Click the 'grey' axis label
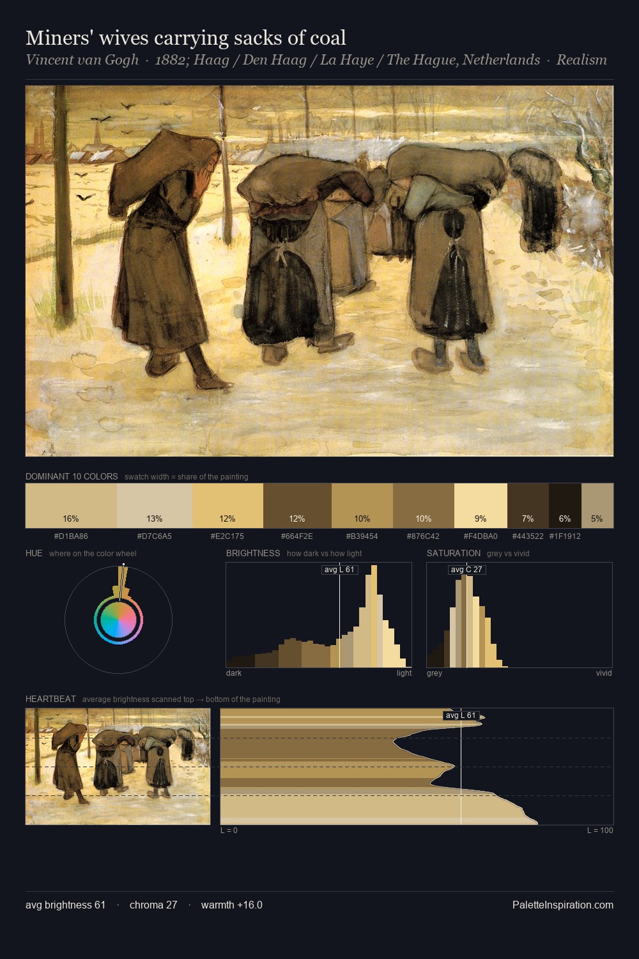This screenshot has height=959, width=639. [x=435, y=673]
